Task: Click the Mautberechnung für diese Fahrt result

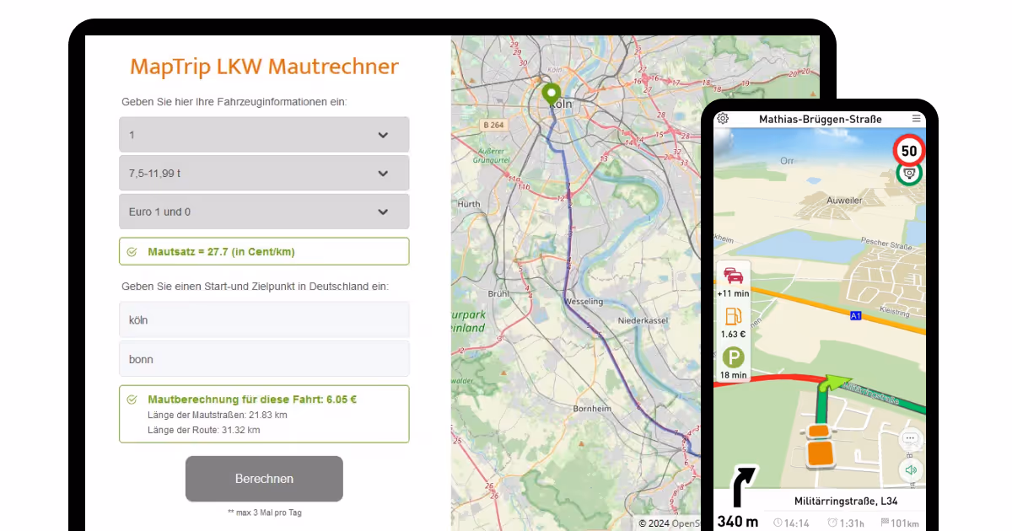Action: coord(252,400)
